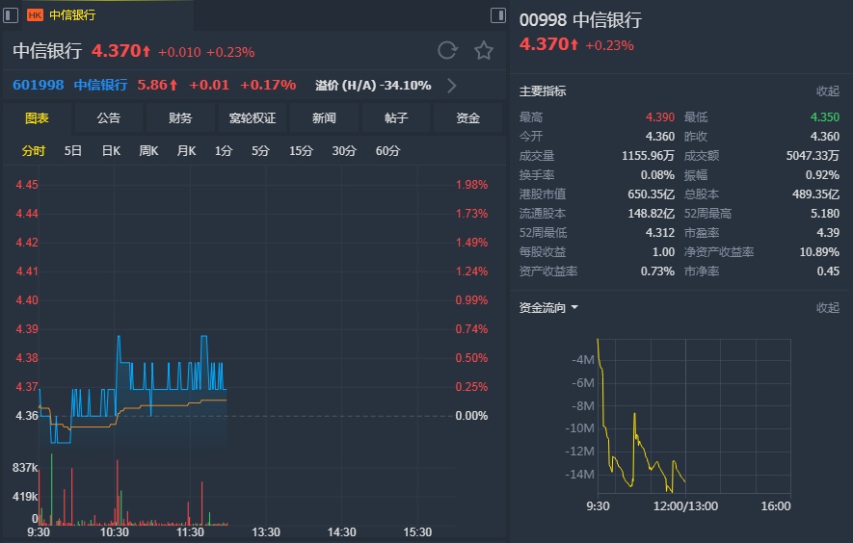Image resolution: width=853 pixels, height=543 pixels.
Task: Click the 52周最低 value 4.312
Action: (660, 233)
